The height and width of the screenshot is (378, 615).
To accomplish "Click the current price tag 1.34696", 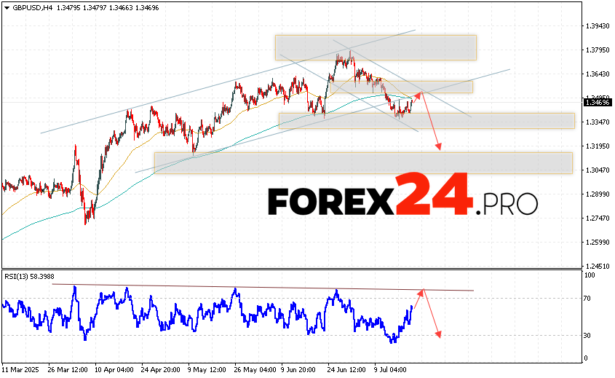I will tap(597, 103).
